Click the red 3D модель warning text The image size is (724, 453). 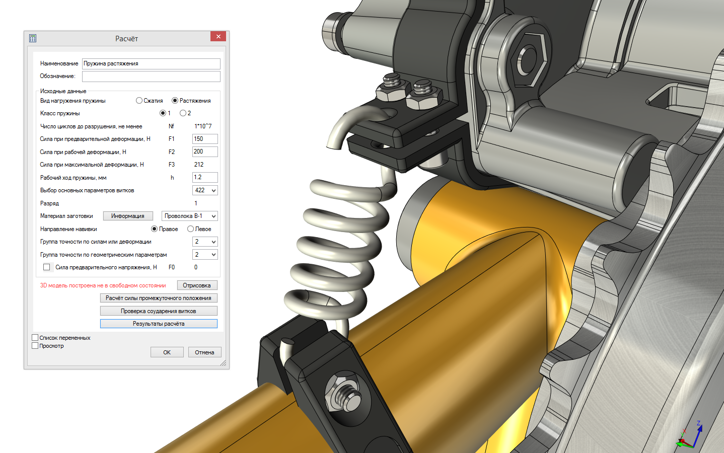pos(103,285)
